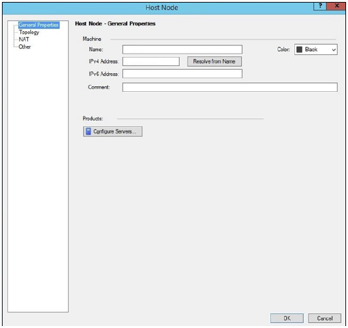
Task: Click the Name input field
Action: click(x=182, y=49)
